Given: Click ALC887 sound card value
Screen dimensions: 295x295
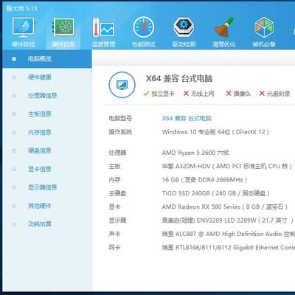Looking at the screenshot, I should (x=228, y=234).
